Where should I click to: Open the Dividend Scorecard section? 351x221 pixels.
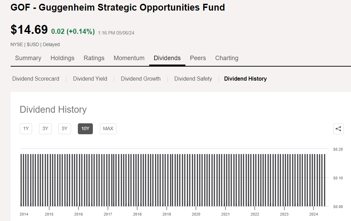36,79
